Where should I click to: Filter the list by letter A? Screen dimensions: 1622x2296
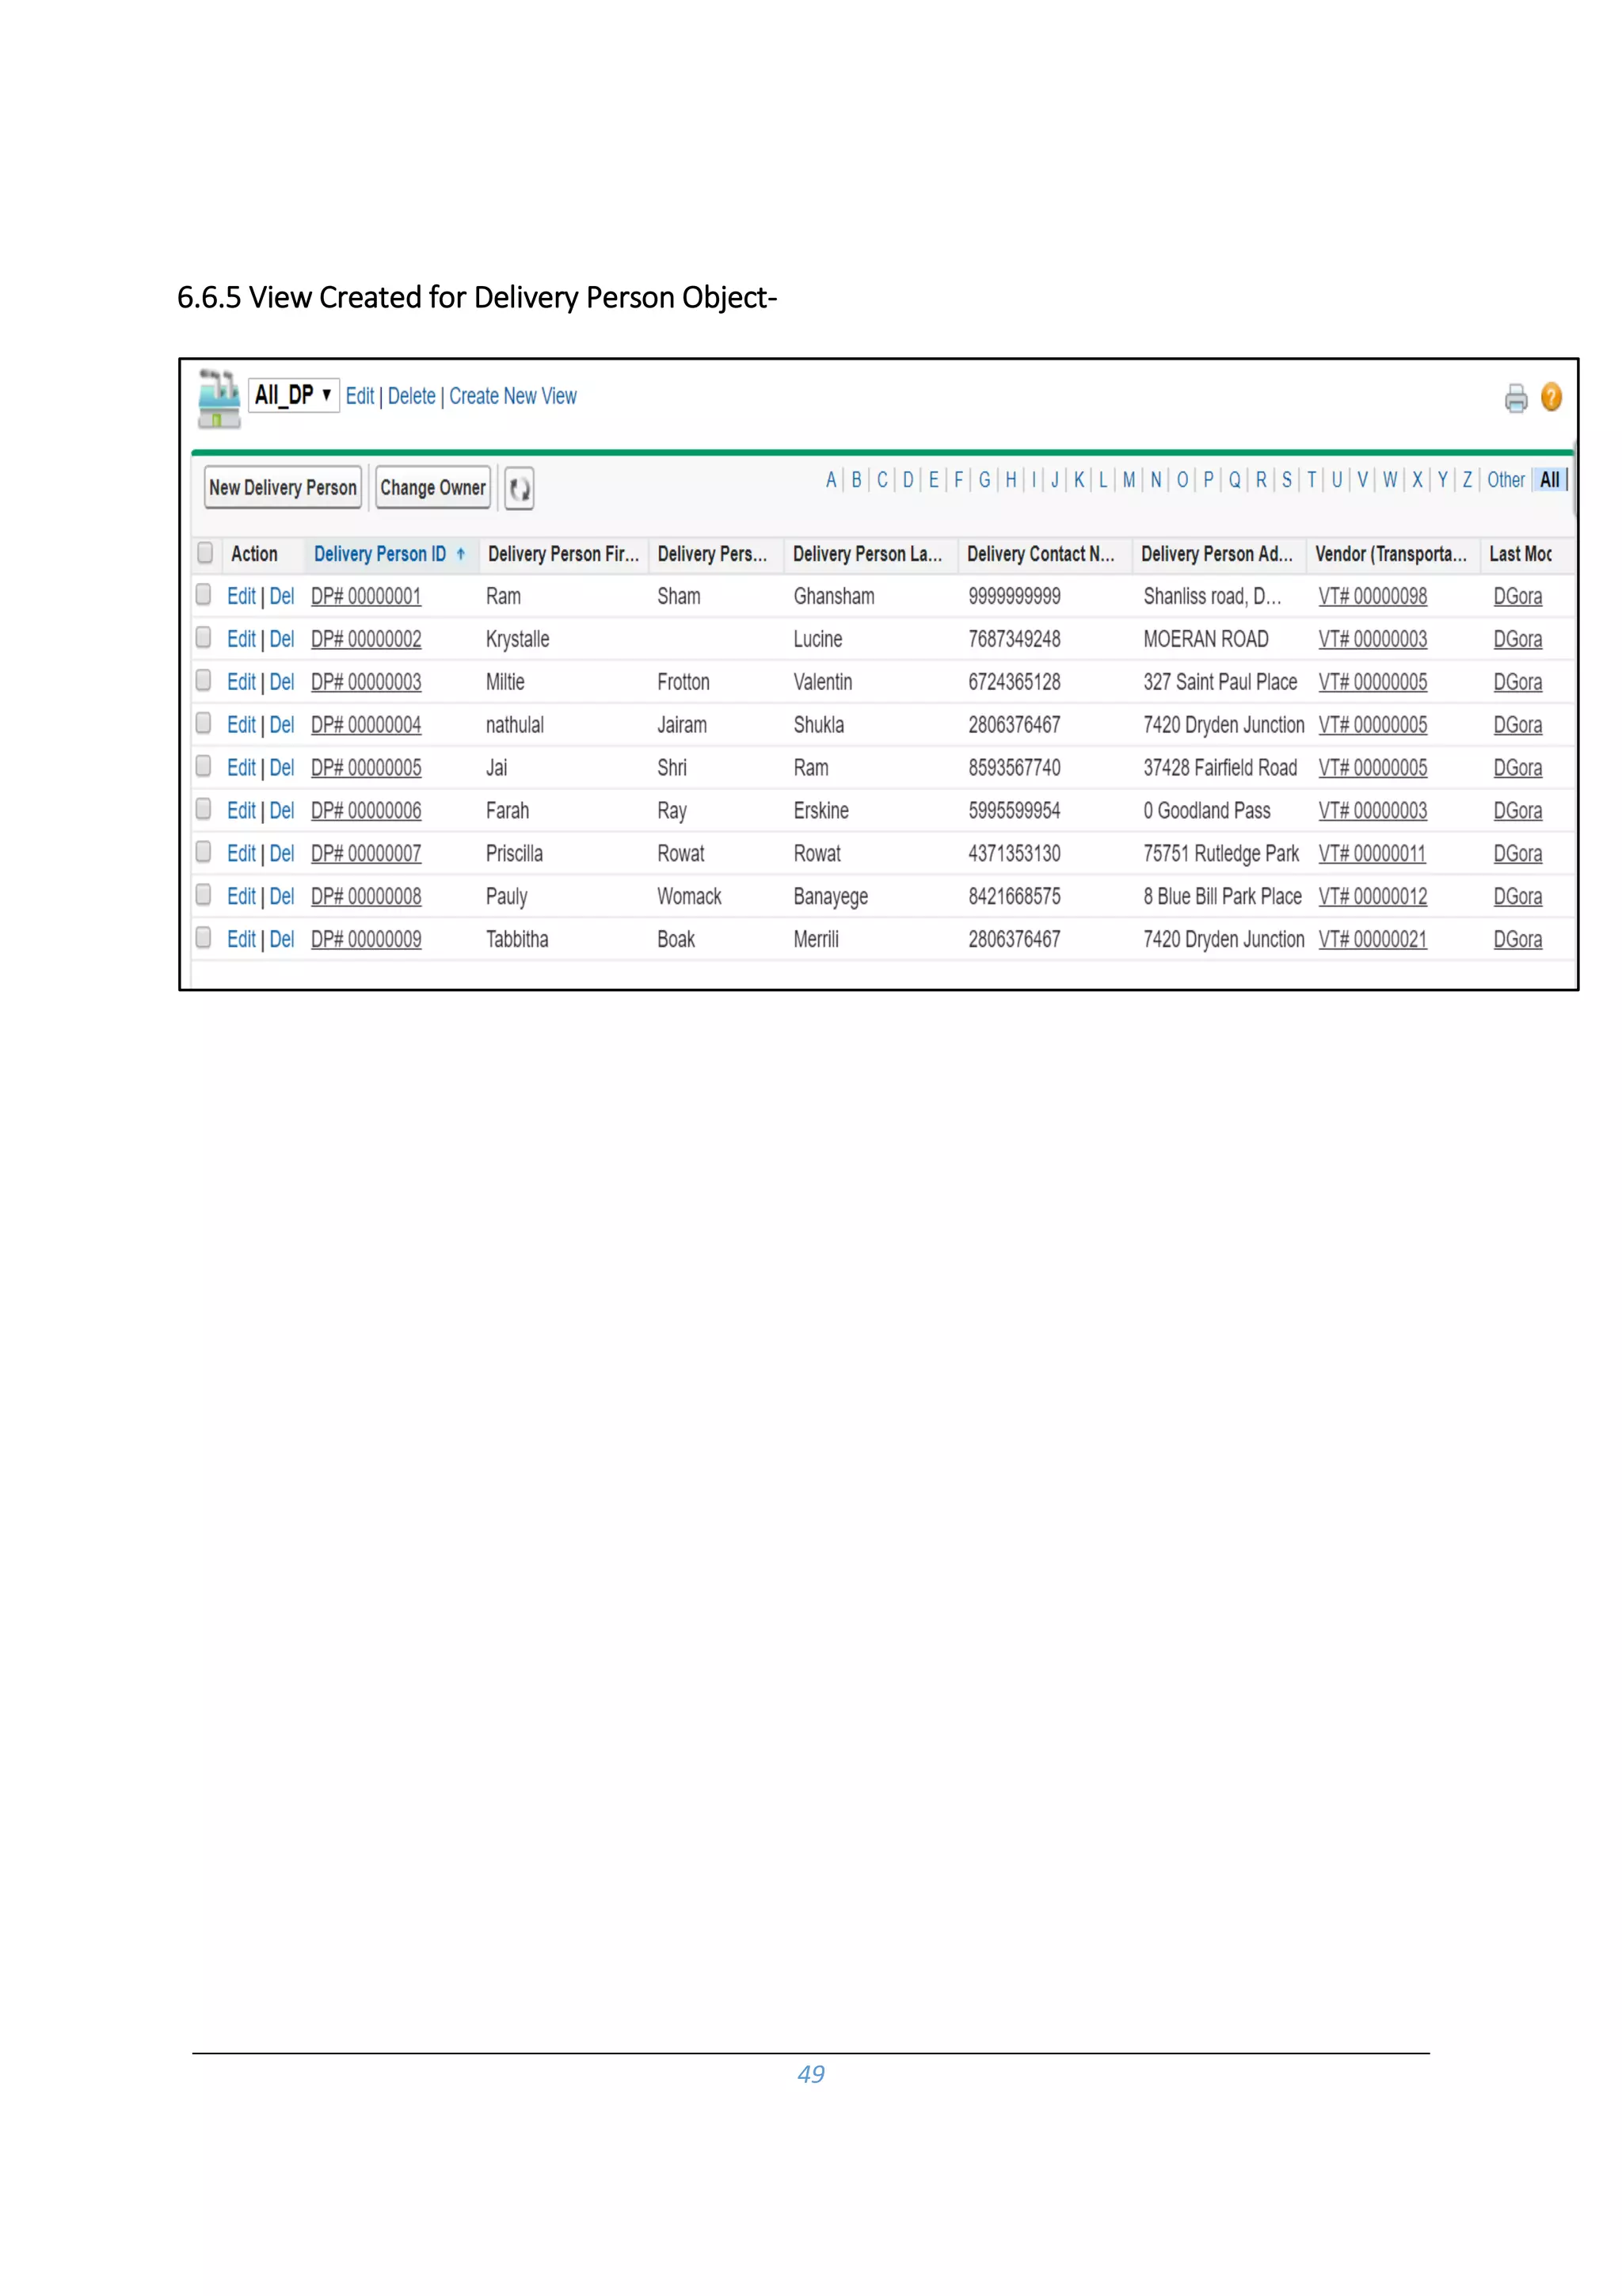pos(831,480)
